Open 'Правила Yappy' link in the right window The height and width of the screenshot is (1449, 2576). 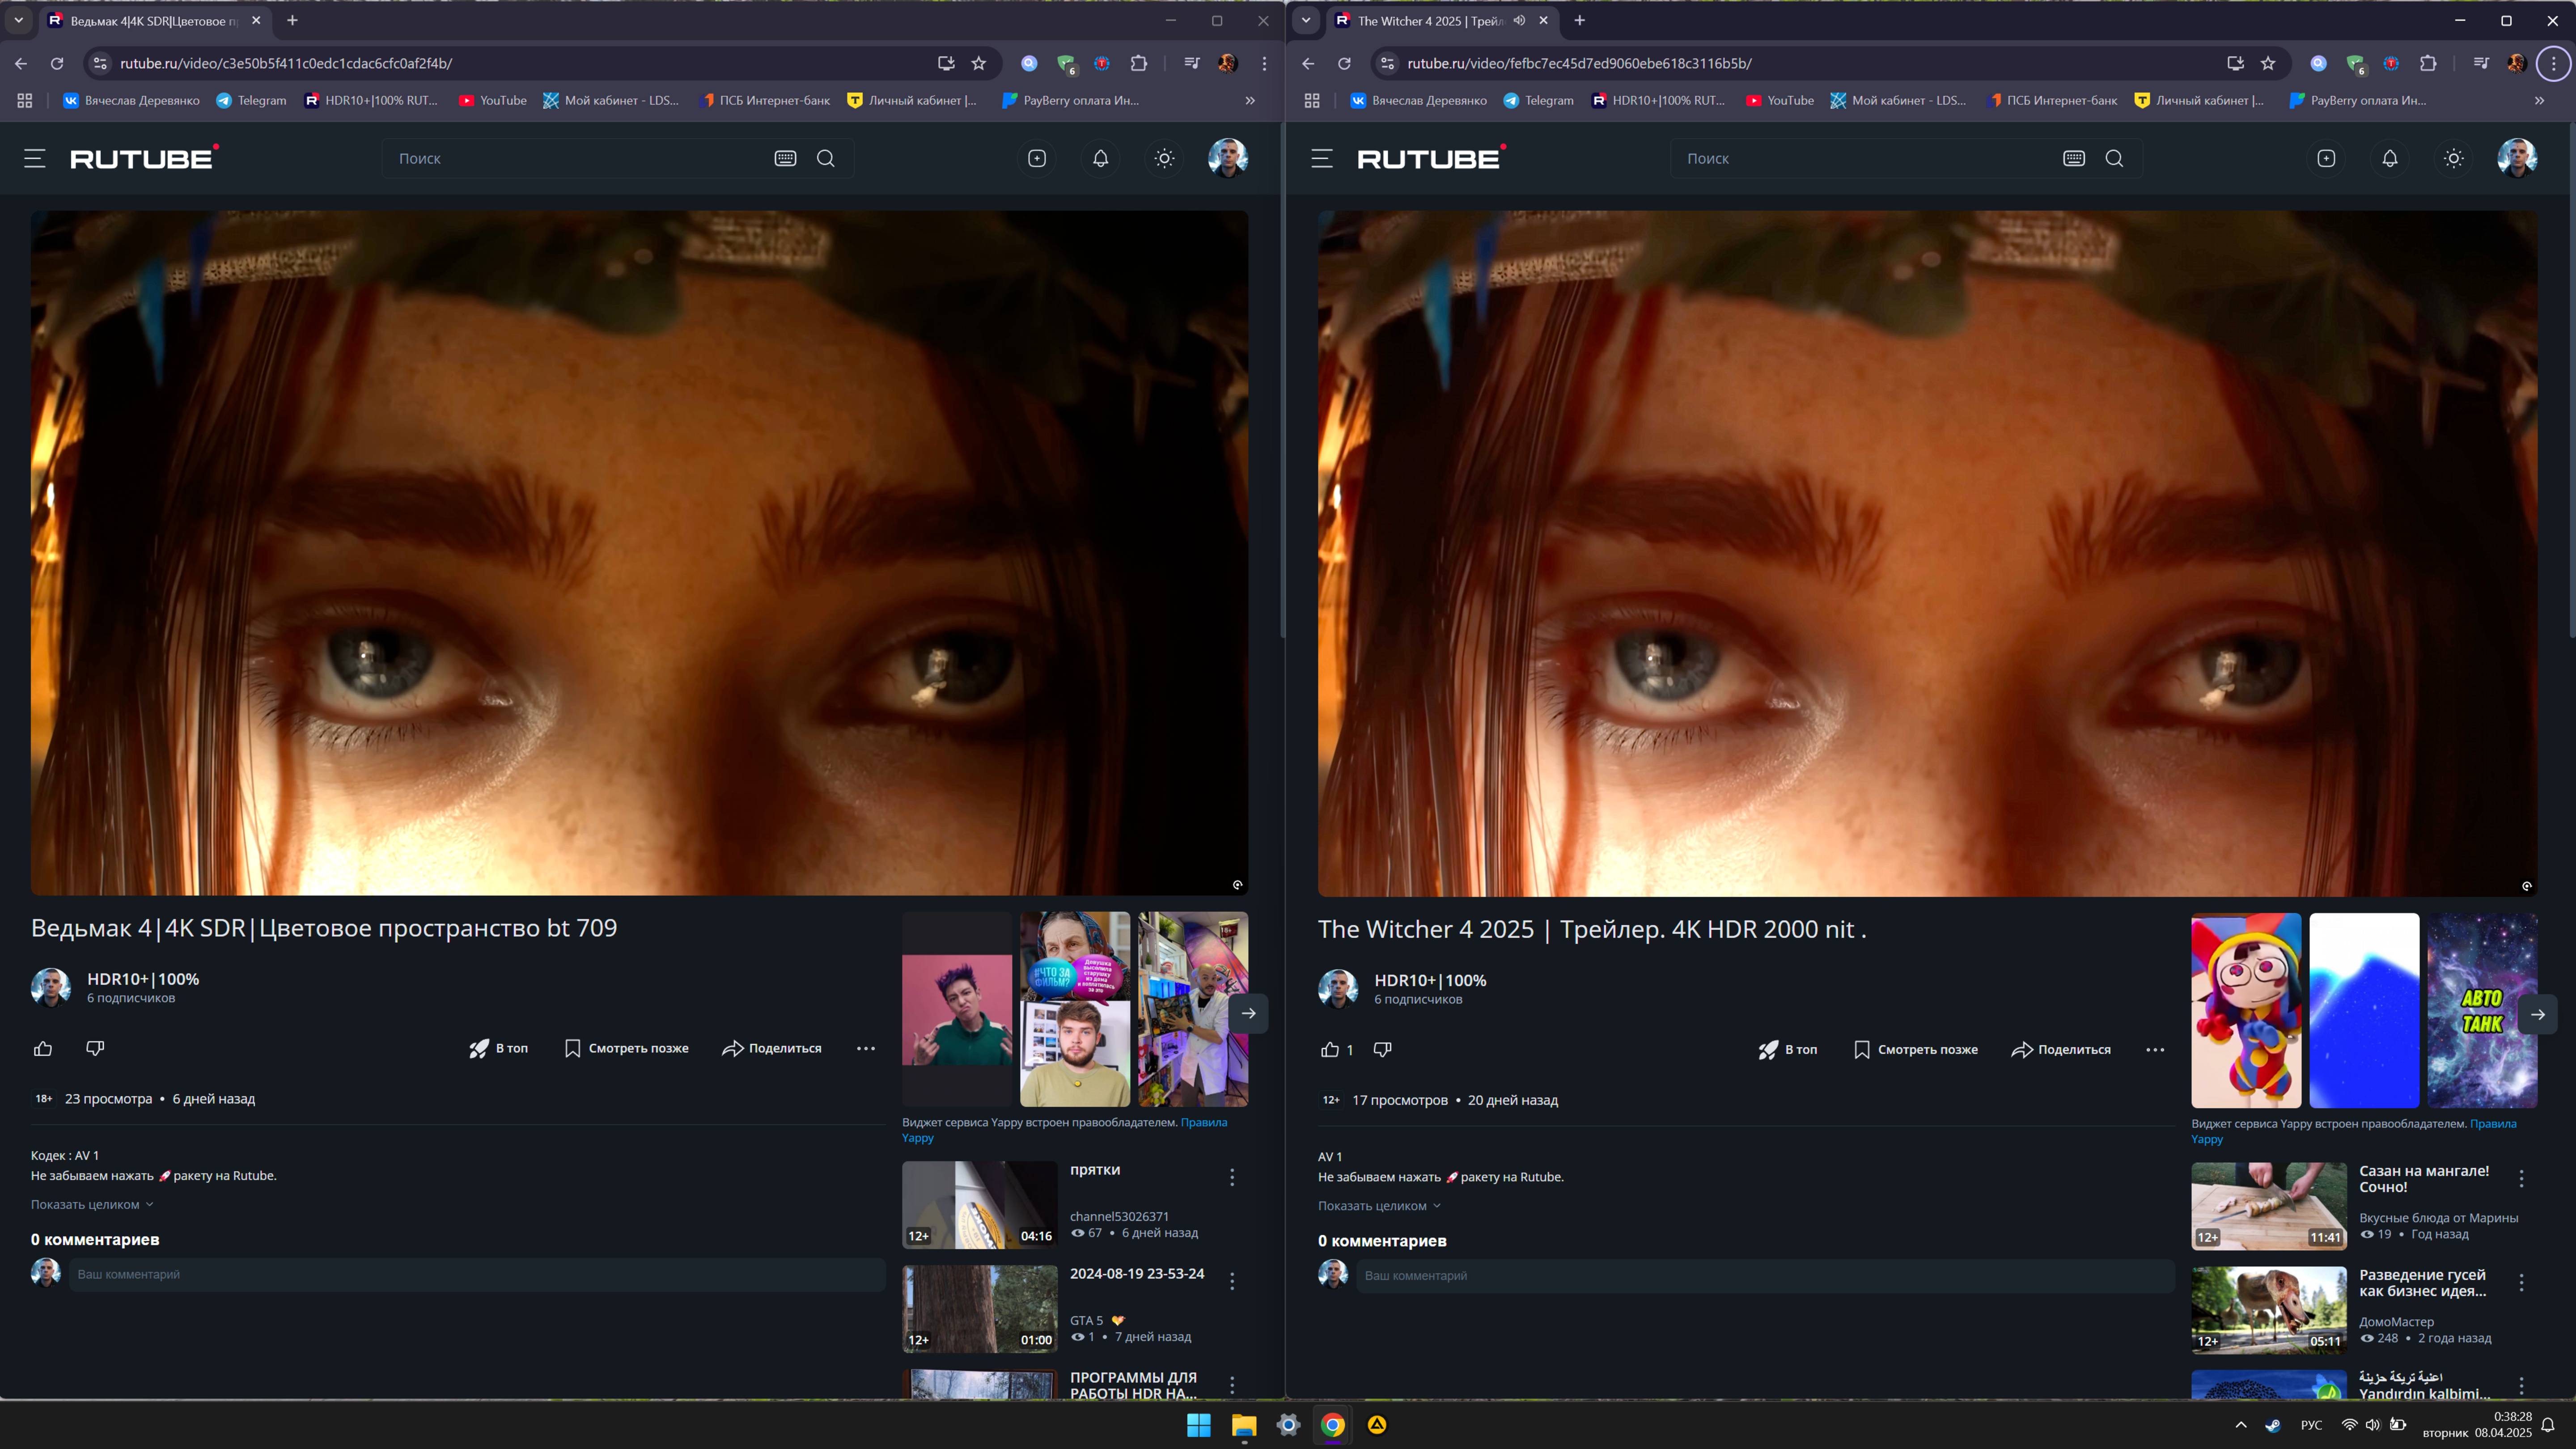tap(2492, 1124)
